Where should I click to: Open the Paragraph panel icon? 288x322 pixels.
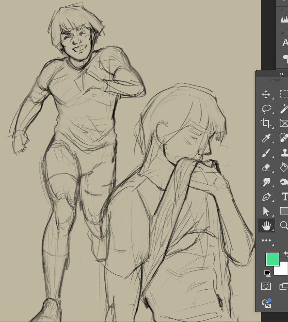click(x=285, y=58)
